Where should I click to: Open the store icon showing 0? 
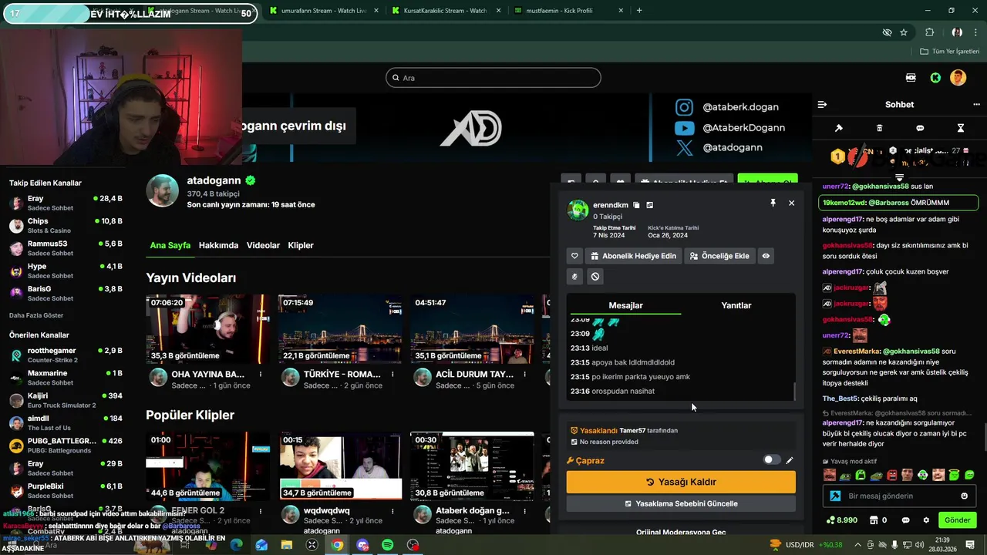tap(877, 520)
